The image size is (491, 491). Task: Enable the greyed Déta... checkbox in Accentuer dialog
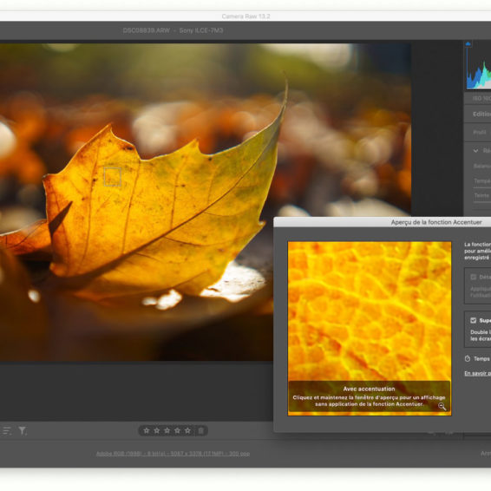[x=473, y=277]
